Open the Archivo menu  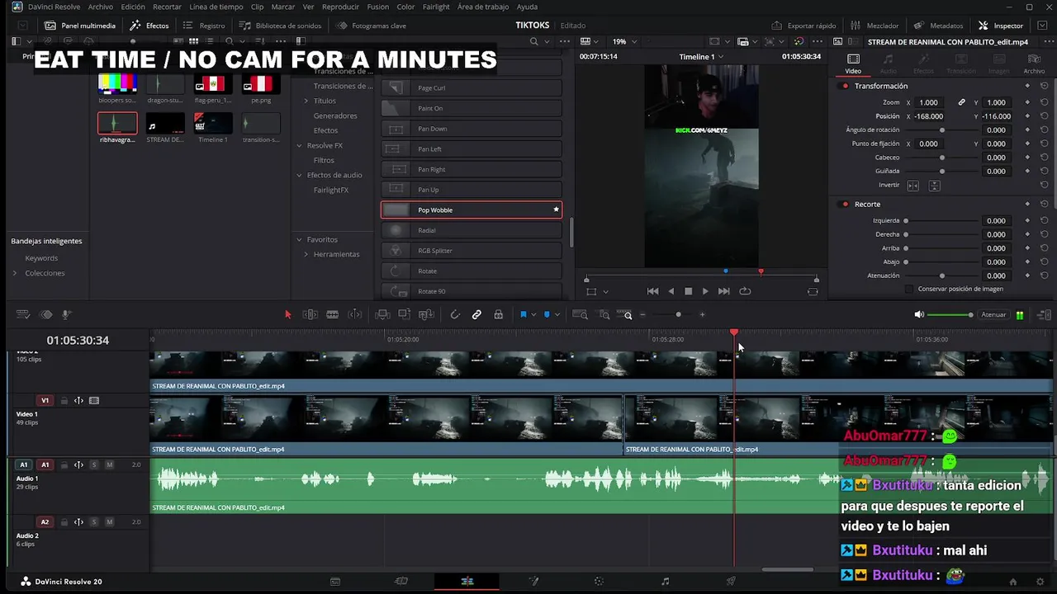point(101,7)
